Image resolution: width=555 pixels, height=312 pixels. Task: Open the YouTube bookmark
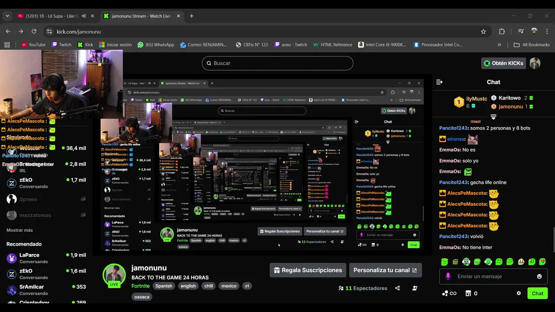tap(33, 45)
